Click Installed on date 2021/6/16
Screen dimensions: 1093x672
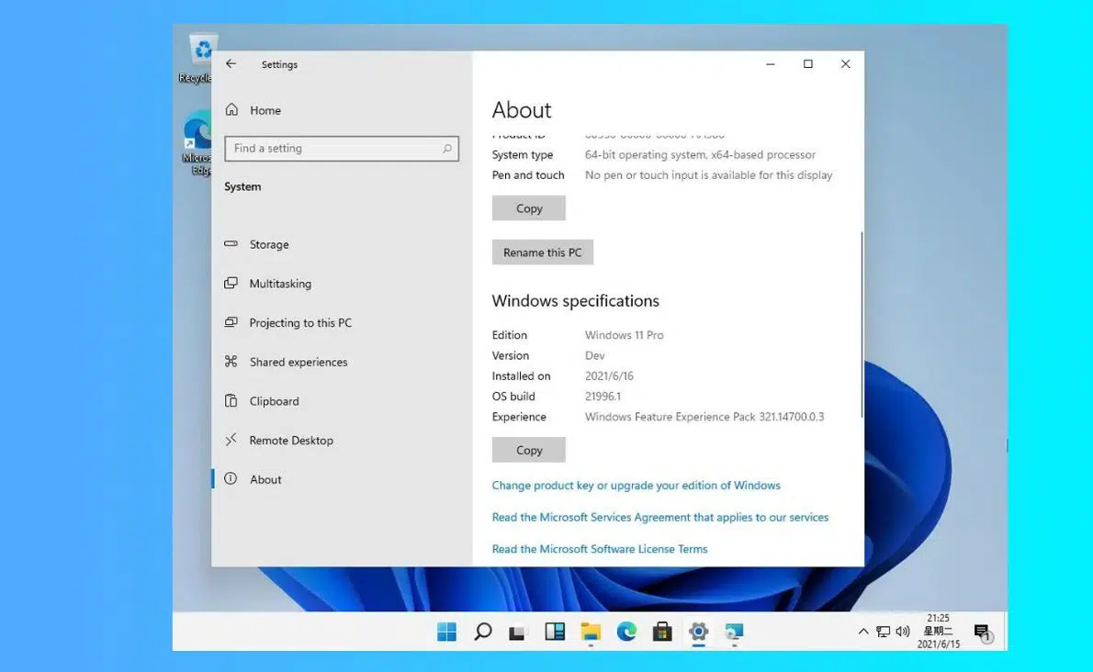point(609,376)
